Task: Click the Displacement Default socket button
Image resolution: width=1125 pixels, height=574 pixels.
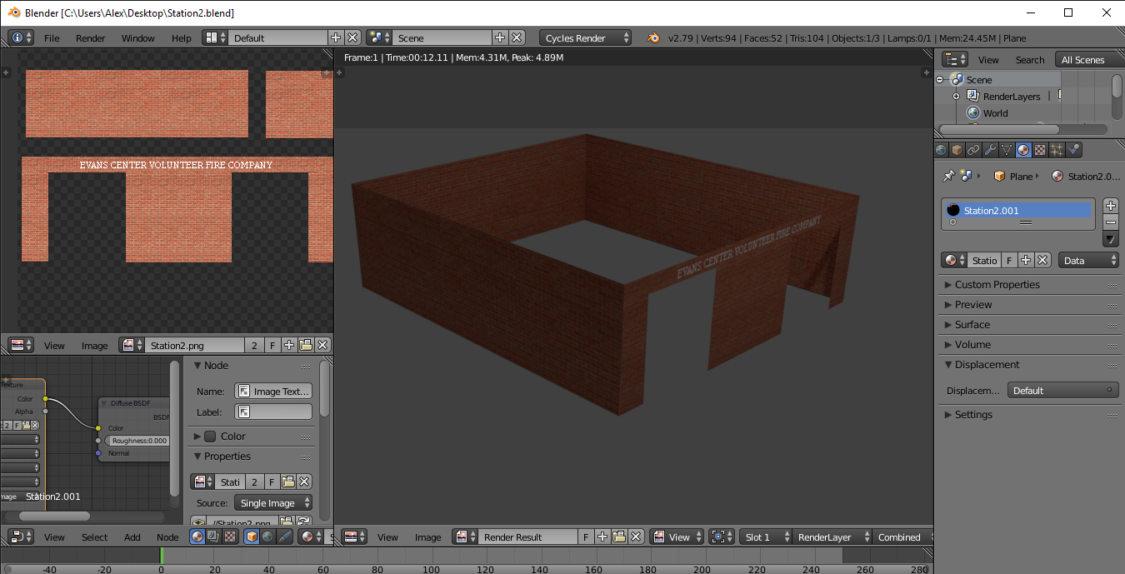Action: [x=1063, y=390]
